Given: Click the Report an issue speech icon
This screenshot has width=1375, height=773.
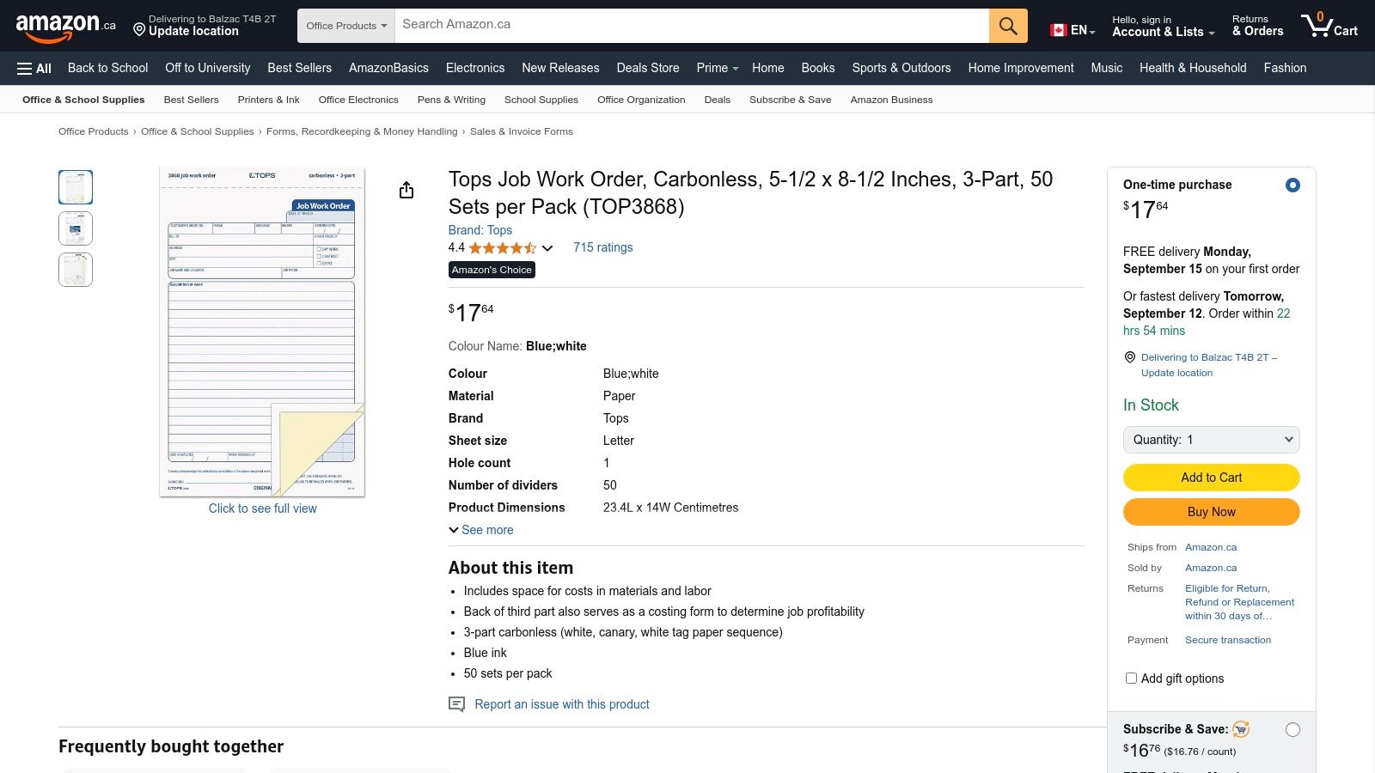Looking at the screenshot, I should click(x=456, y=704).
